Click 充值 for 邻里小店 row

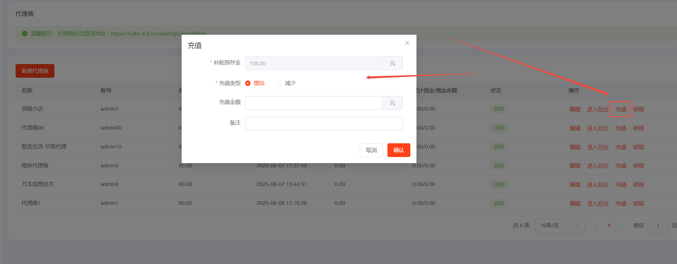(620, 109)
